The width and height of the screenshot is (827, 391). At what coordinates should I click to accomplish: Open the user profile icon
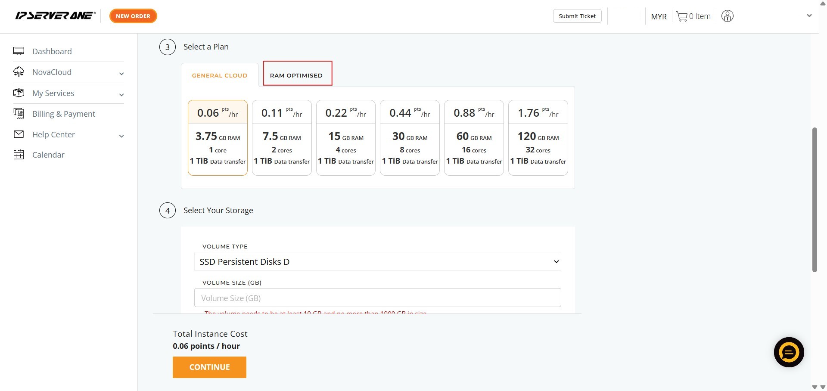(x=727, y=16)
